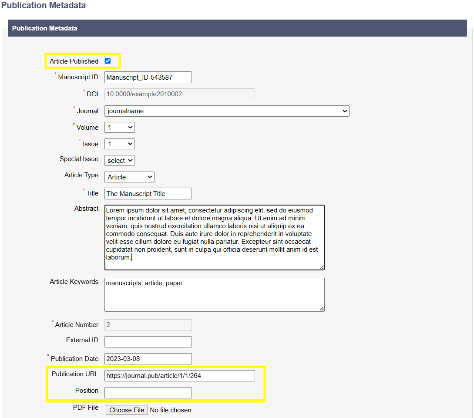Open the Issue dropdown

point(120,144)
